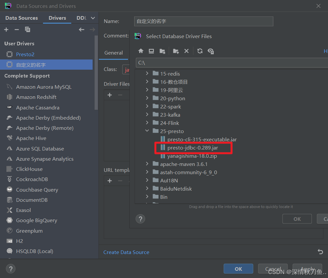Collapse the 25-presto folder

tap(147, 131)
